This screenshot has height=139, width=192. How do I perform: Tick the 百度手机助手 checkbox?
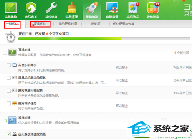tap(9, 65)
